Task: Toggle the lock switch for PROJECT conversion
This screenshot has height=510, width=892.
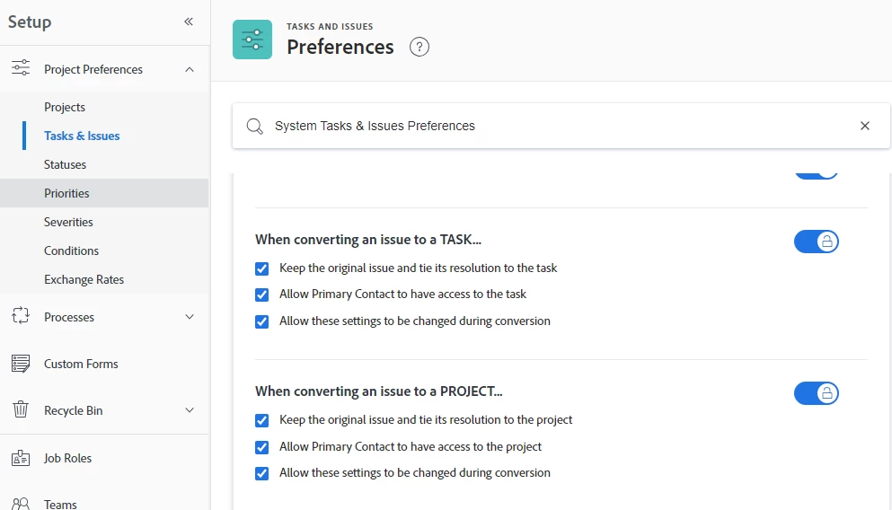Action: [x=816, y=393]
